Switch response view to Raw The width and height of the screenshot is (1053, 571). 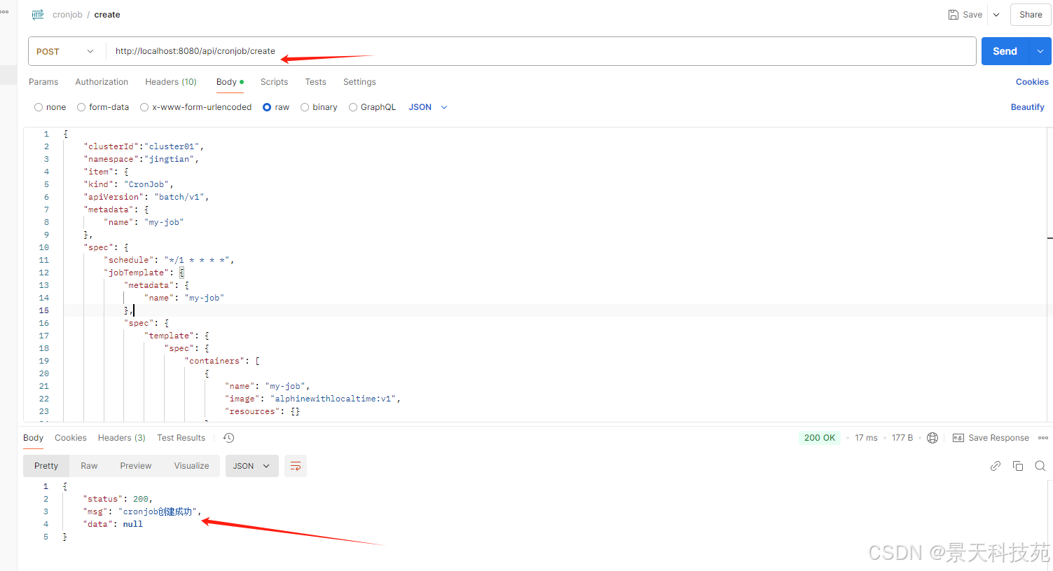click(x=89, y=466)
